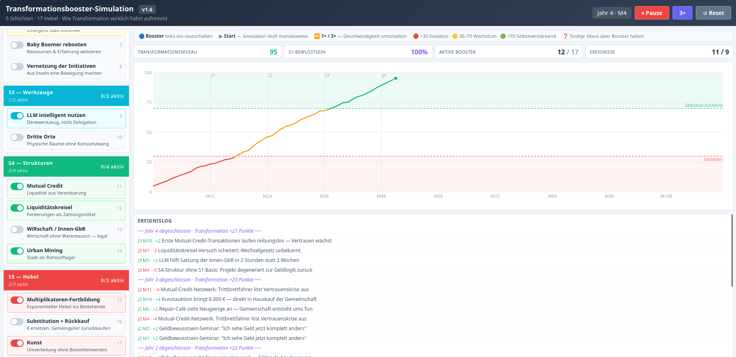
Task: Disable the Liquiditätskreisel switch
Action: coord(17,208)
